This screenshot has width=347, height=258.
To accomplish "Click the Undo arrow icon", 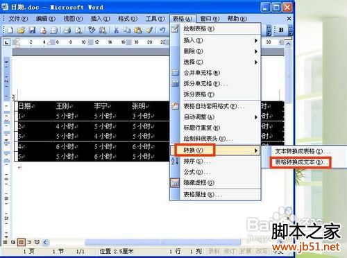I will [x=162, y=30].
